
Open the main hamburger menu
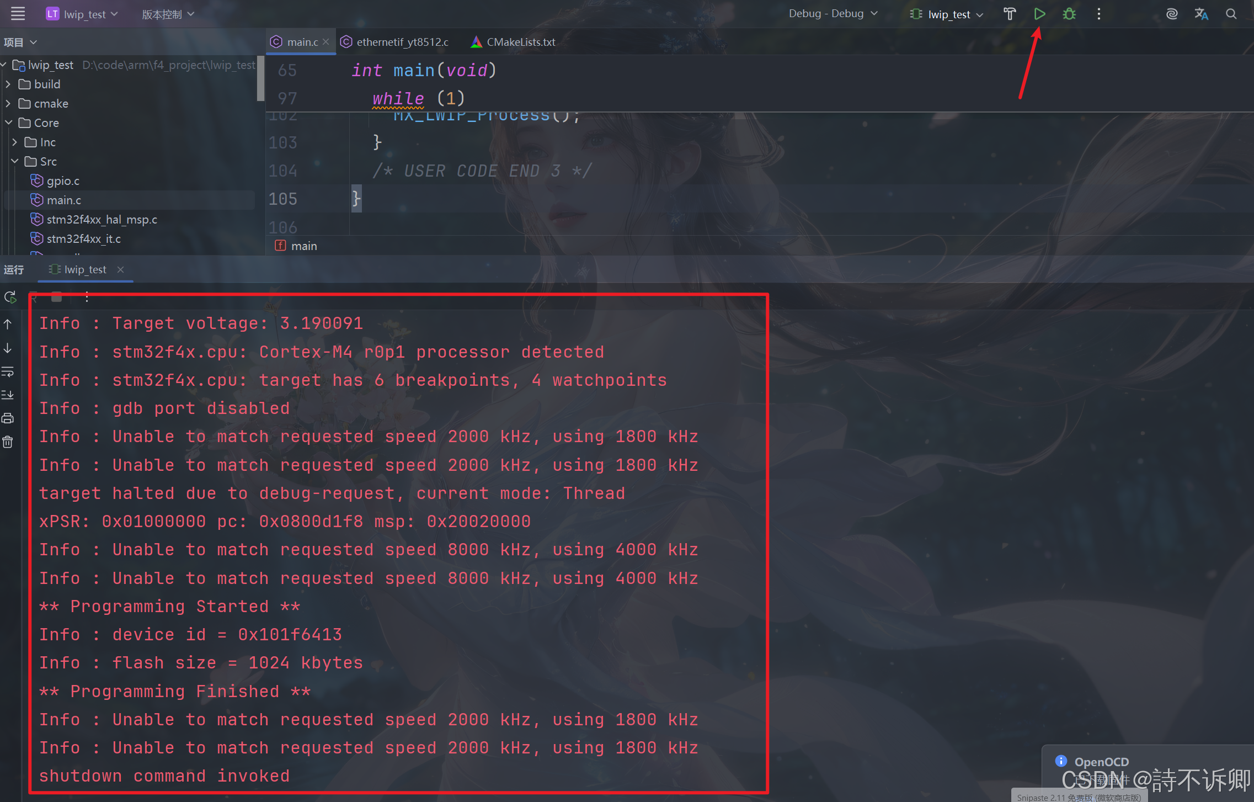point(18,14)
